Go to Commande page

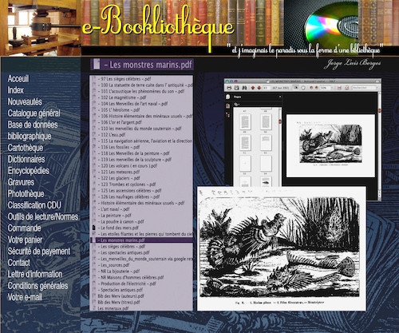(24, 228)
